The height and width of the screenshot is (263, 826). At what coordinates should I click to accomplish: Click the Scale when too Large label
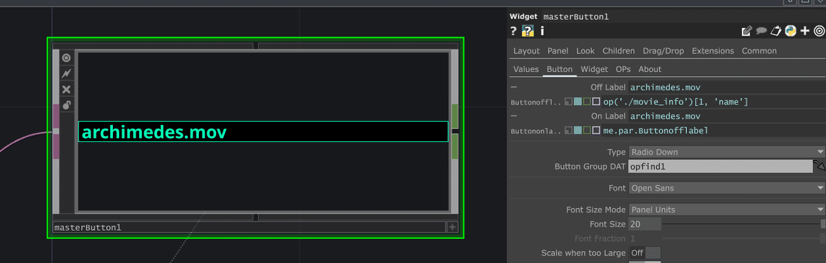(584, 253)
